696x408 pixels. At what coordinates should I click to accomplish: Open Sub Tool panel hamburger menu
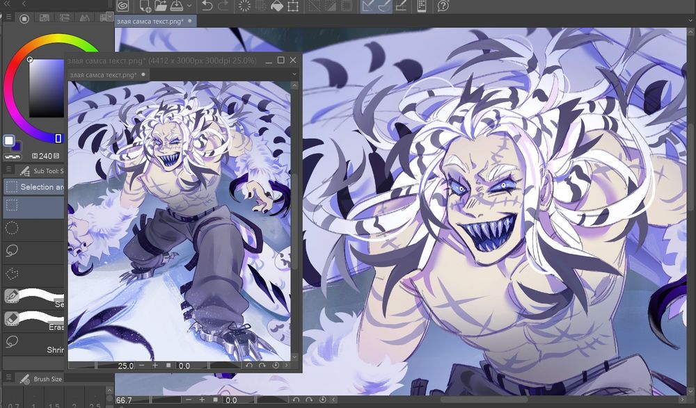tap(8, 170)
